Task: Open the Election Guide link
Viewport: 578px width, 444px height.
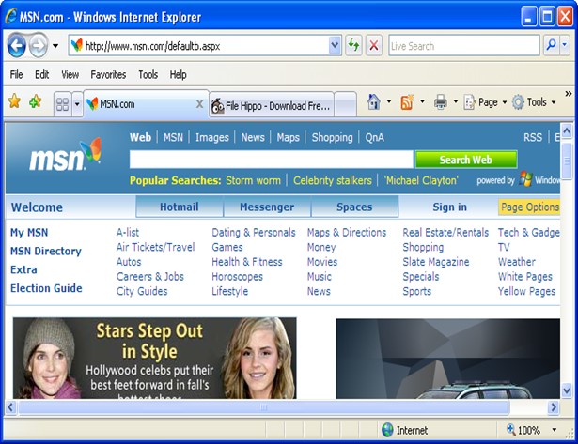Action: pos(46,288)
